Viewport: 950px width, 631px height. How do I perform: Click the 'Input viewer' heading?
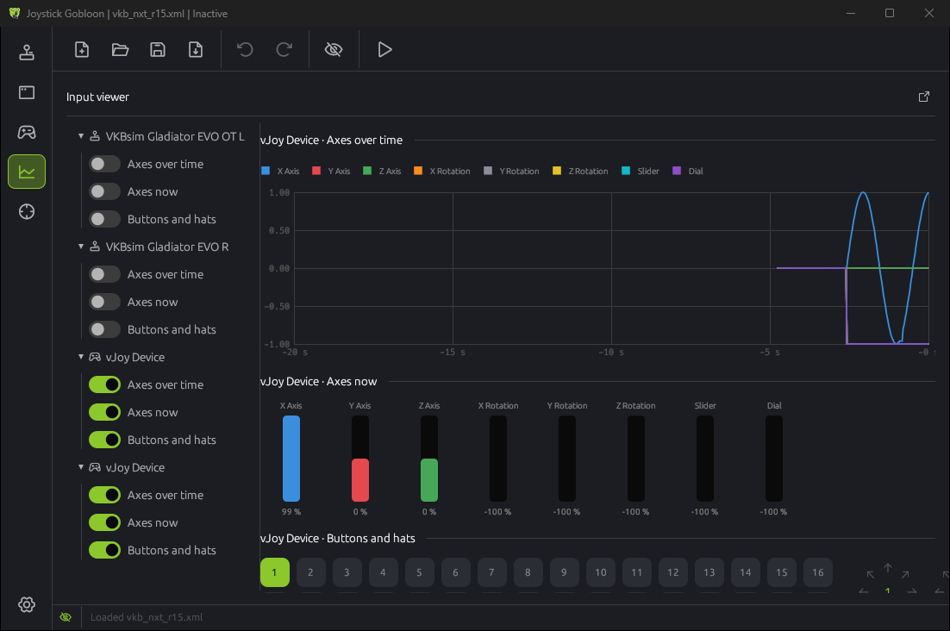(97, 97)
